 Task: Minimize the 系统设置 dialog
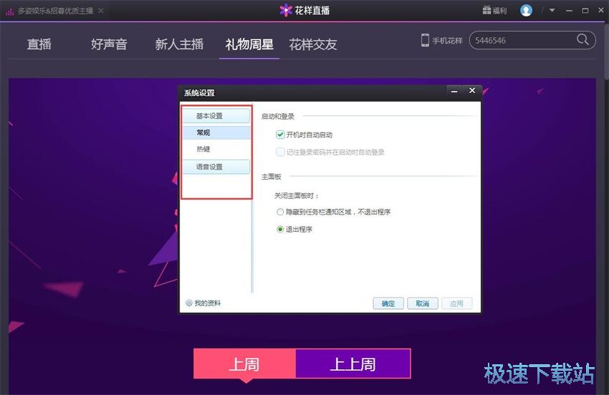[454, 91]
